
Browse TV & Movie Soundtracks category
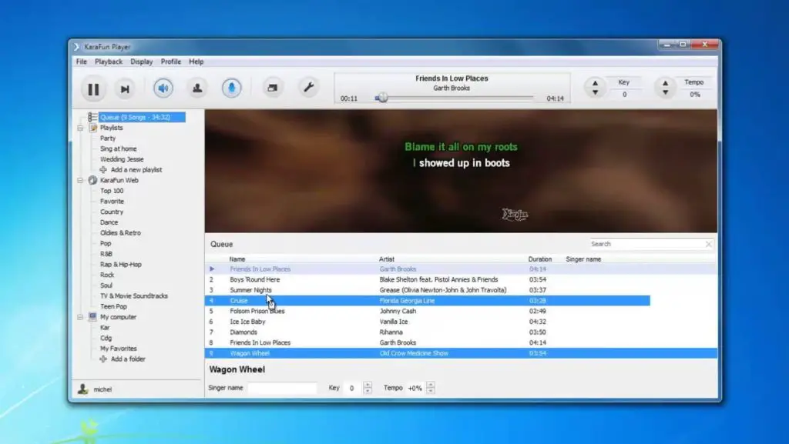134,296
